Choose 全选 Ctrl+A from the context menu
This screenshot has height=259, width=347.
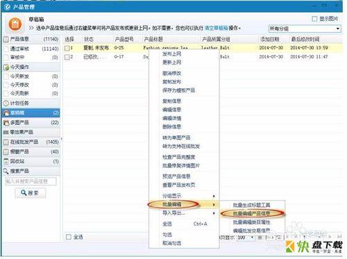pos(184,224)
